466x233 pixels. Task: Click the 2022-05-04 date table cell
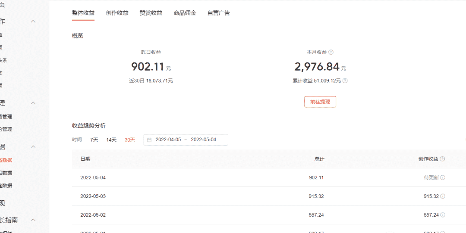[x=93, y=178]
